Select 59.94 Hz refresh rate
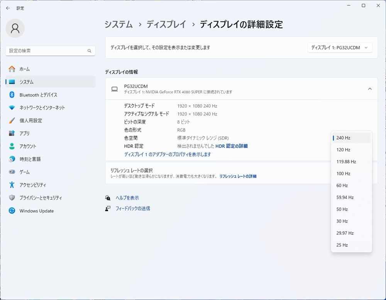The image size is (386, 300). point(351,197)
